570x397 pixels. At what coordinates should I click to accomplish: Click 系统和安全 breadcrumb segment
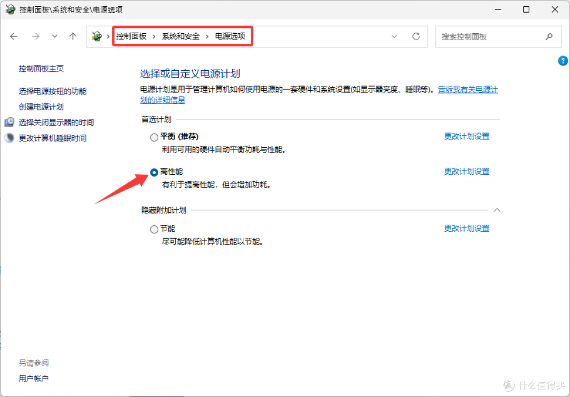click(x=181, y=36)
